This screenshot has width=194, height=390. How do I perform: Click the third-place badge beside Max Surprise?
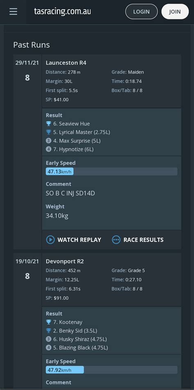[x=49, y=141]
